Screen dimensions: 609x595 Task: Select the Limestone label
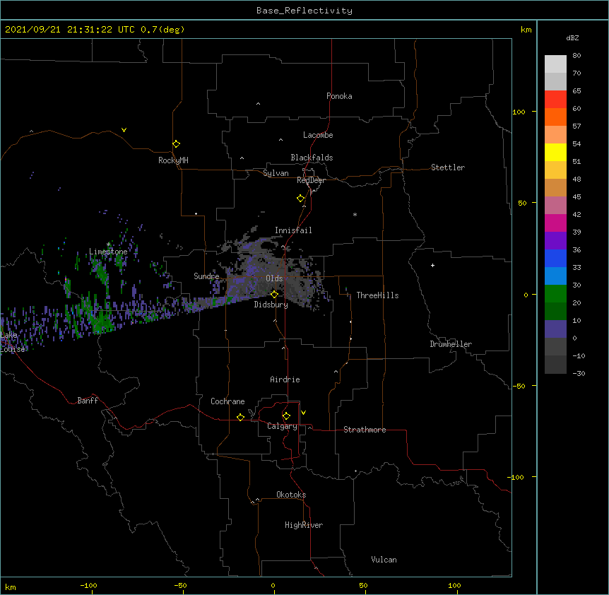[x=108, y=252]
